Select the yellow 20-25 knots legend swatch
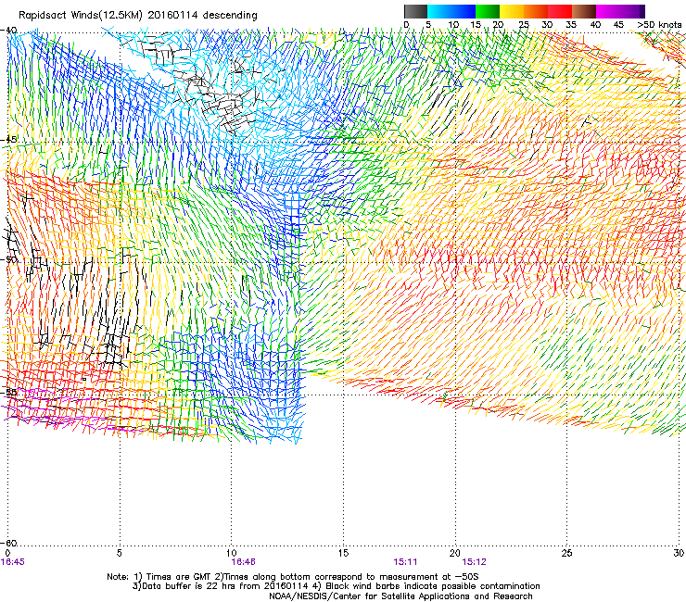Viewport: 686px width, 602px height. click(512, 11)
